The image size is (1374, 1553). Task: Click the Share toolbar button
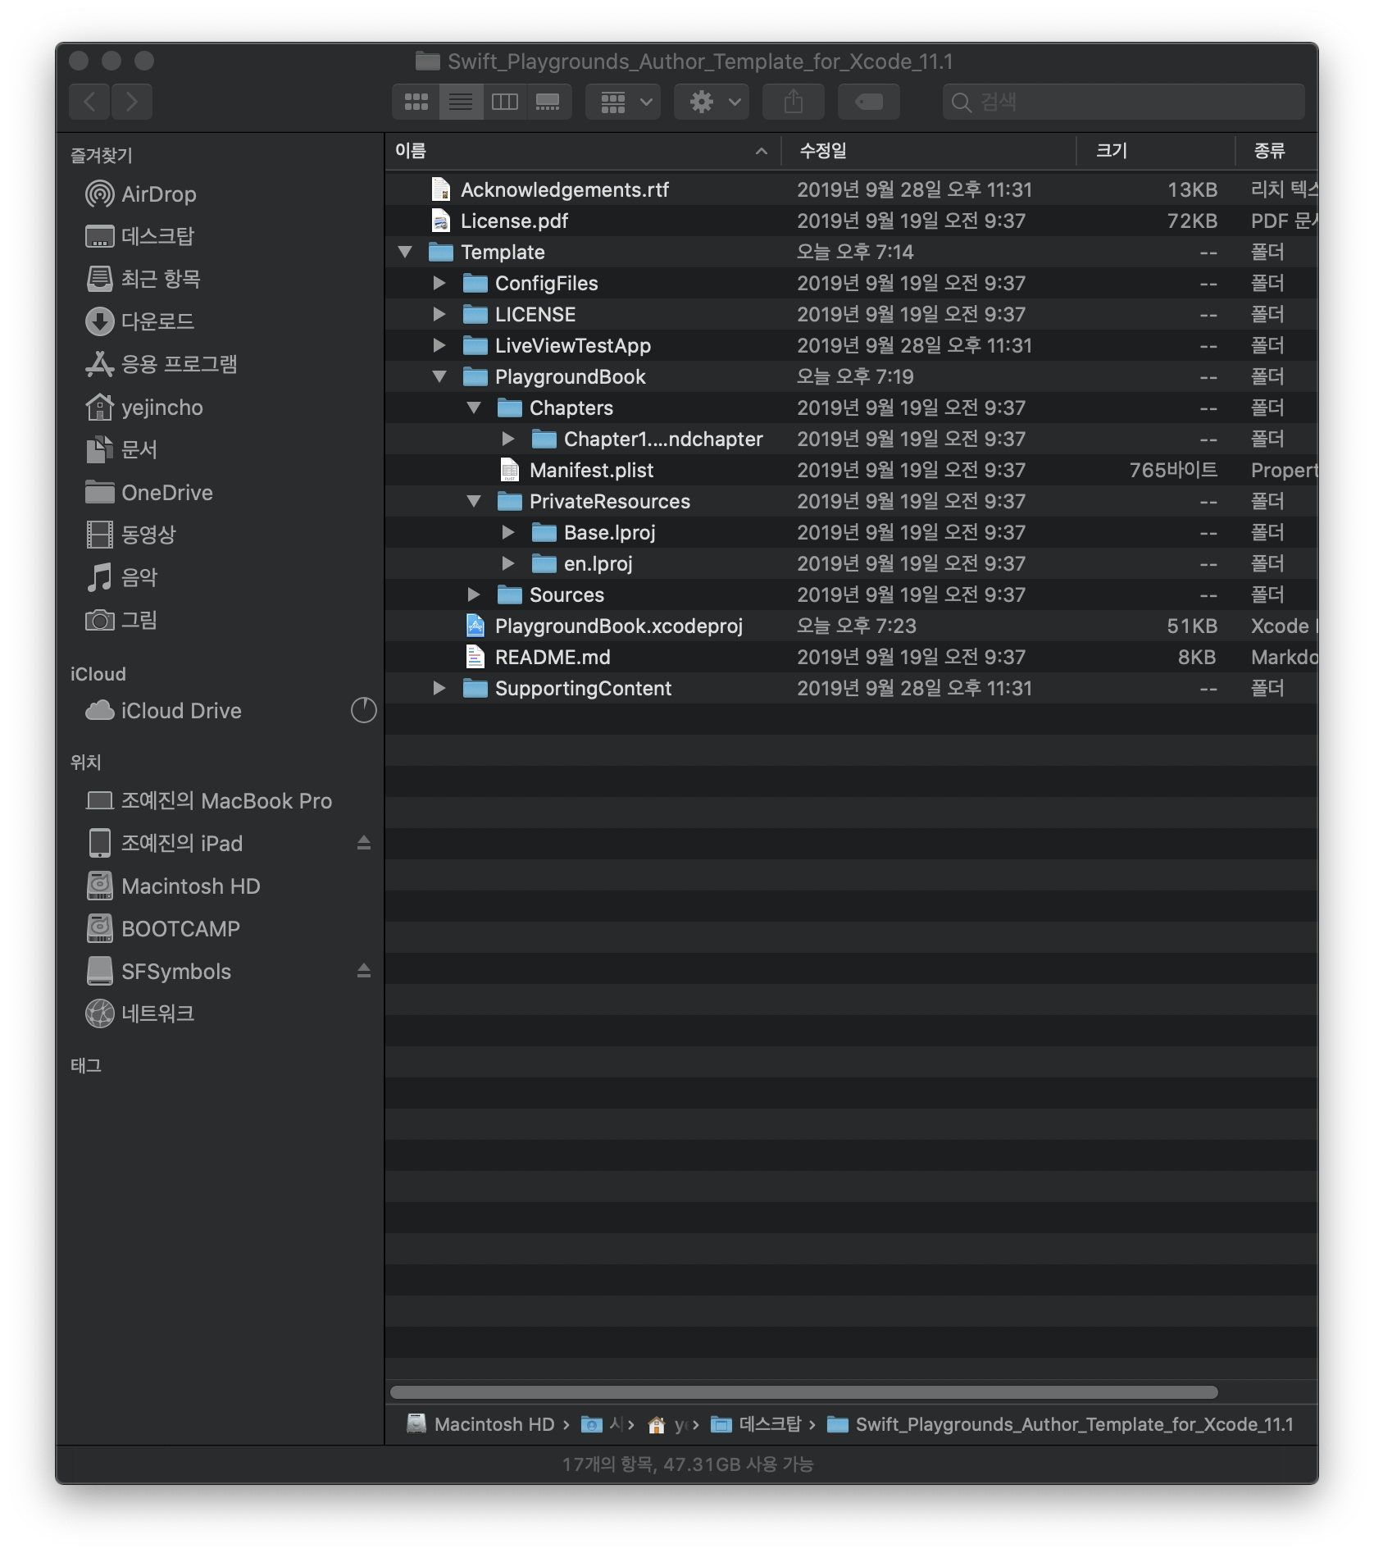[793, 102]
